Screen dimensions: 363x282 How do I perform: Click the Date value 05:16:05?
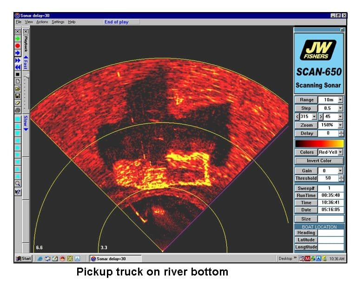[330, 210]
